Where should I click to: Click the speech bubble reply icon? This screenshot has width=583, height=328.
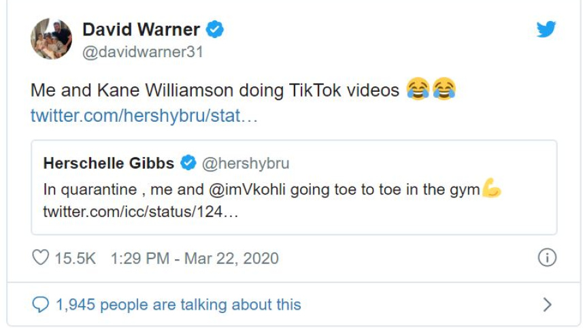41,304
